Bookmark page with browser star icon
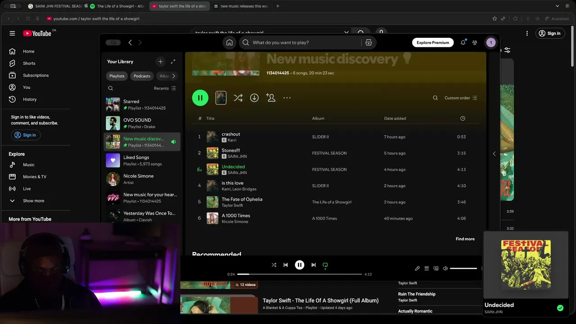 tap(495, 18)
